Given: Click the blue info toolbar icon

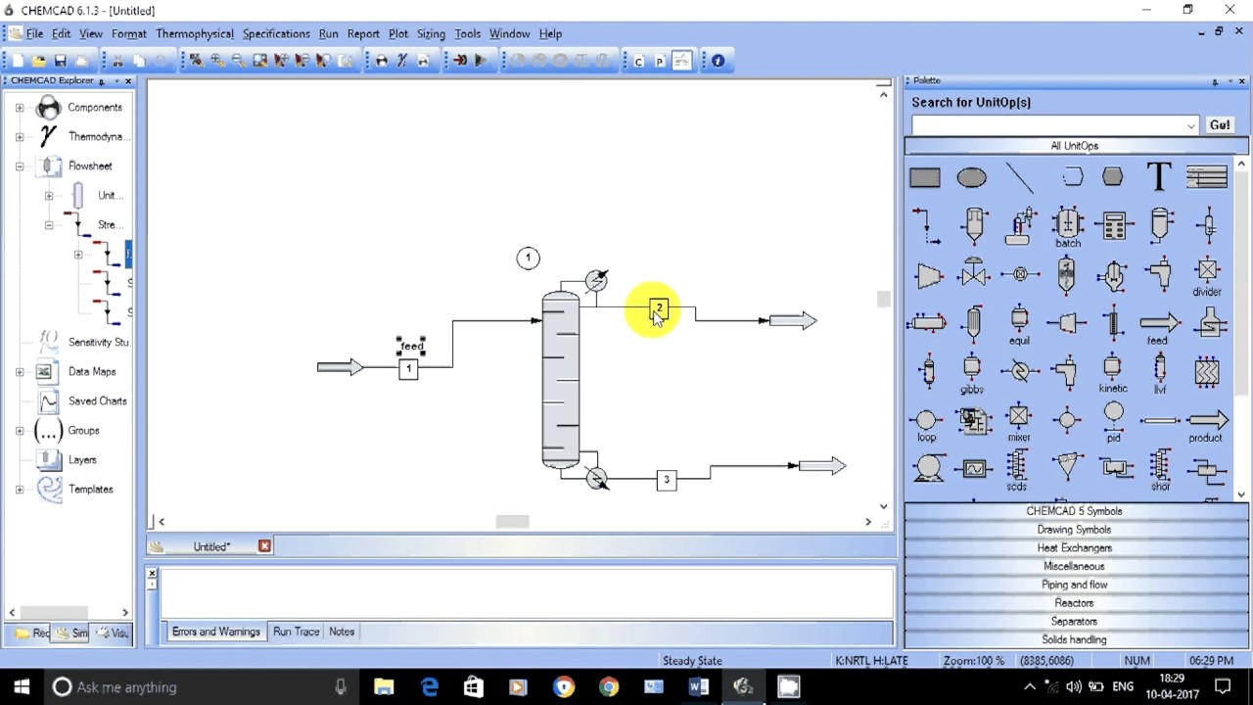Looking at the screenshot, I should point(718,61).
